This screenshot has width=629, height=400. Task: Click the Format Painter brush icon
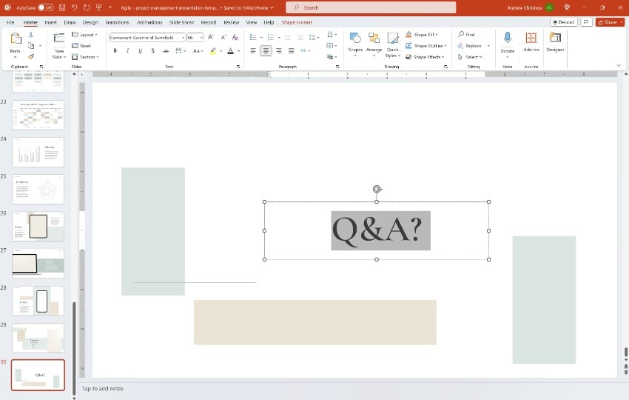pos(31,55)
